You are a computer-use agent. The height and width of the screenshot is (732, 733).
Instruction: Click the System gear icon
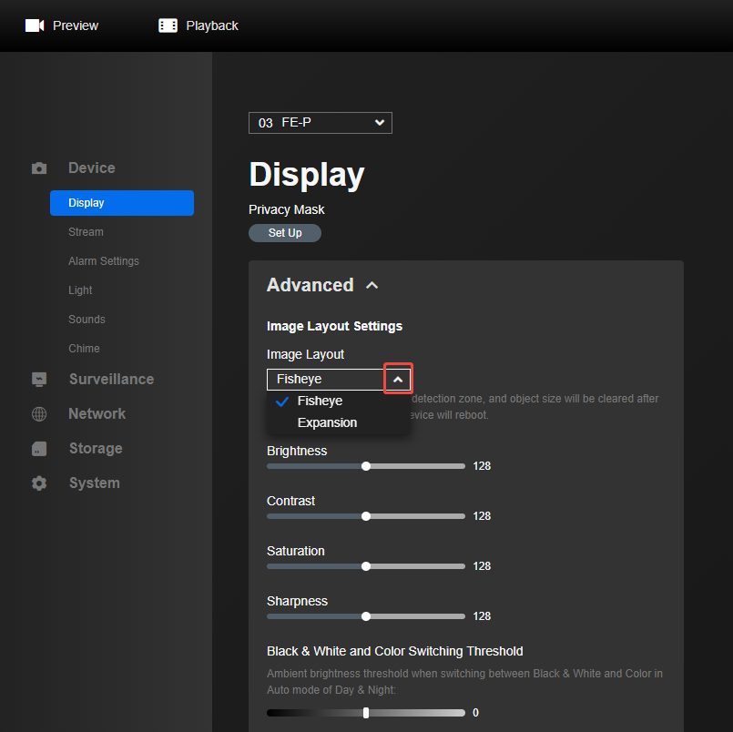(x=39, y=483)
